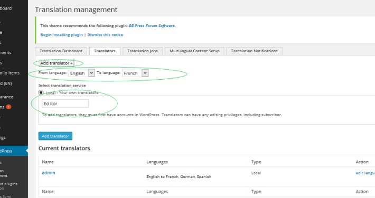This screenshot has width=375, height=198.
Task: Open the Portfolio Items entry in the sidebar
Action: [10, 73]
